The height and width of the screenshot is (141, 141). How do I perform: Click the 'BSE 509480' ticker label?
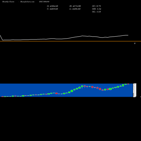point(44,2)
